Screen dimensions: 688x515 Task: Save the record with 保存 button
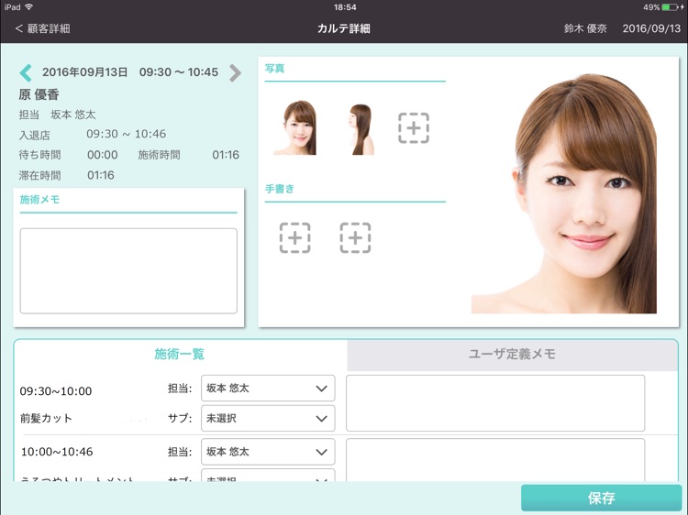click(x=601, y=498)
